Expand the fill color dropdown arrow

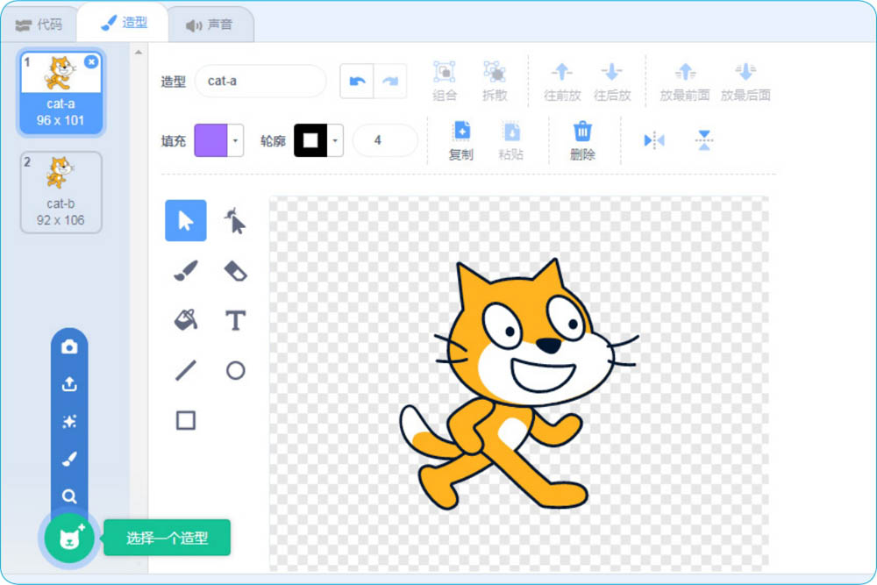pyautogui.click(x=235, y=140)
